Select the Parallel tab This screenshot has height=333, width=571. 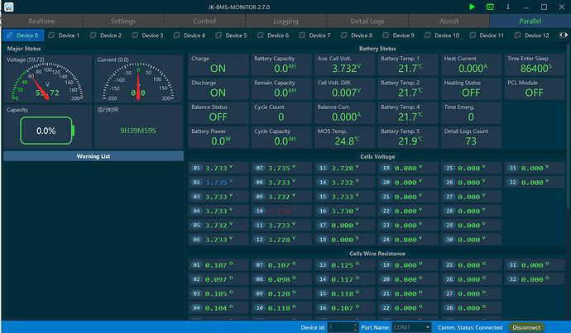[530, 21]
